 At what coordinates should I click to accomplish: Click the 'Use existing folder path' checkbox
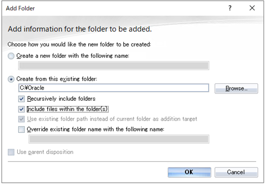click(x=22, y=119)
